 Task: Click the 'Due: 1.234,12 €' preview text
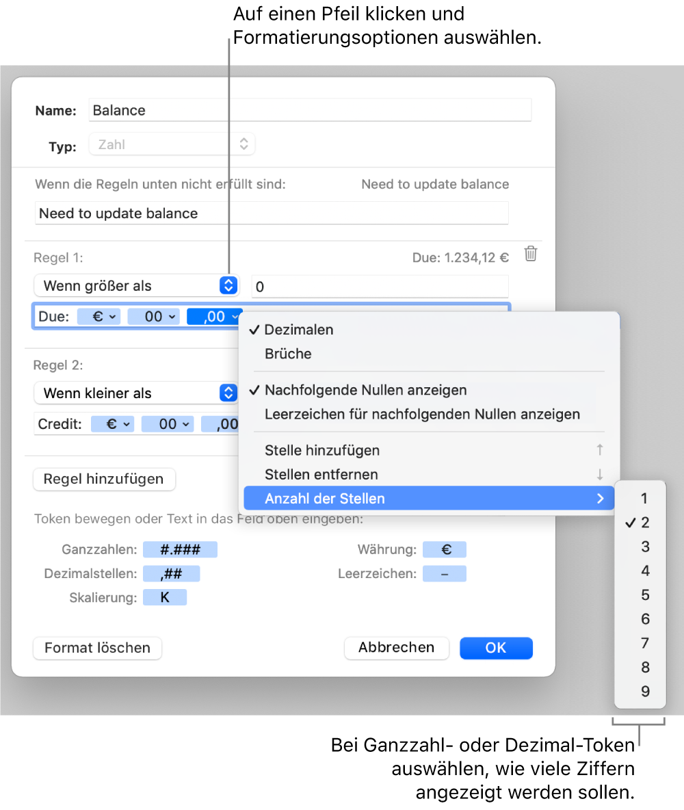point(460,257)
